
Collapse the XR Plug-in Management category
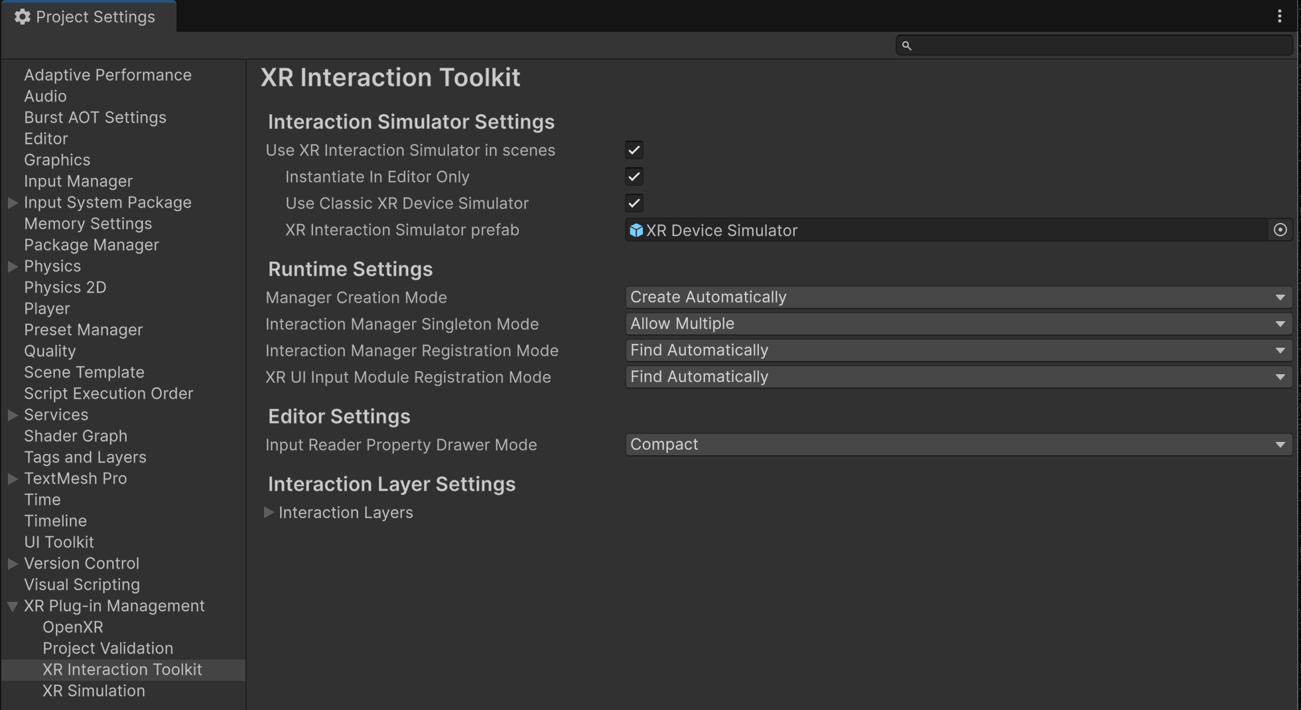pyautogui.click(x=13, y=606)
